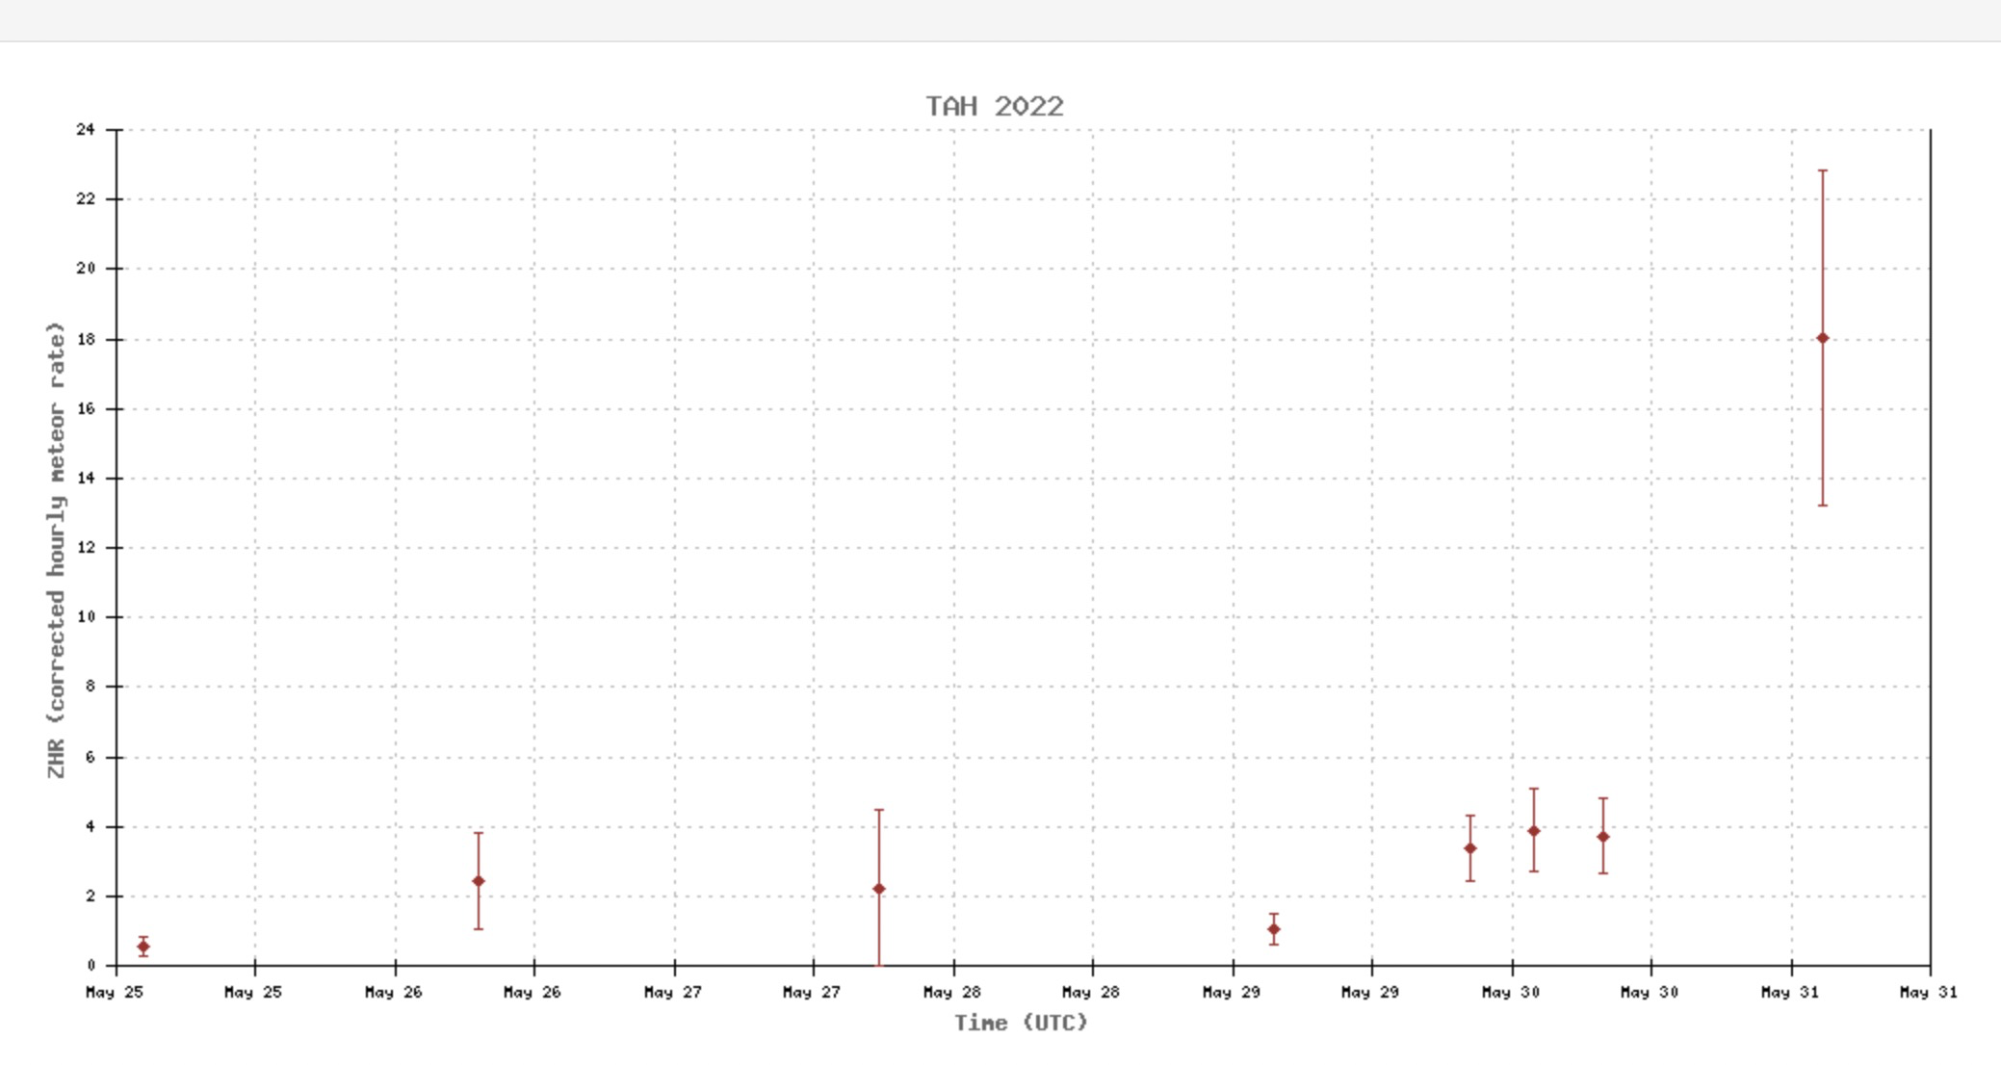2001x1065 pixels.
Task: Select the data point with error bar reaching zero
Action: pyautogui.click(x=878, y=889)
